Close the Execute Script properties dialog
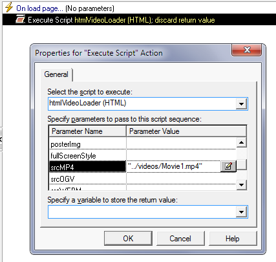The width and height of the screenshot is (276, 262). pyautogui.click(x=247, y=50)
